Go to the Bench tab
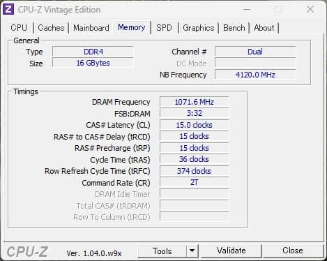This screenshot has width=327, height=261. [x=234, y=28]
